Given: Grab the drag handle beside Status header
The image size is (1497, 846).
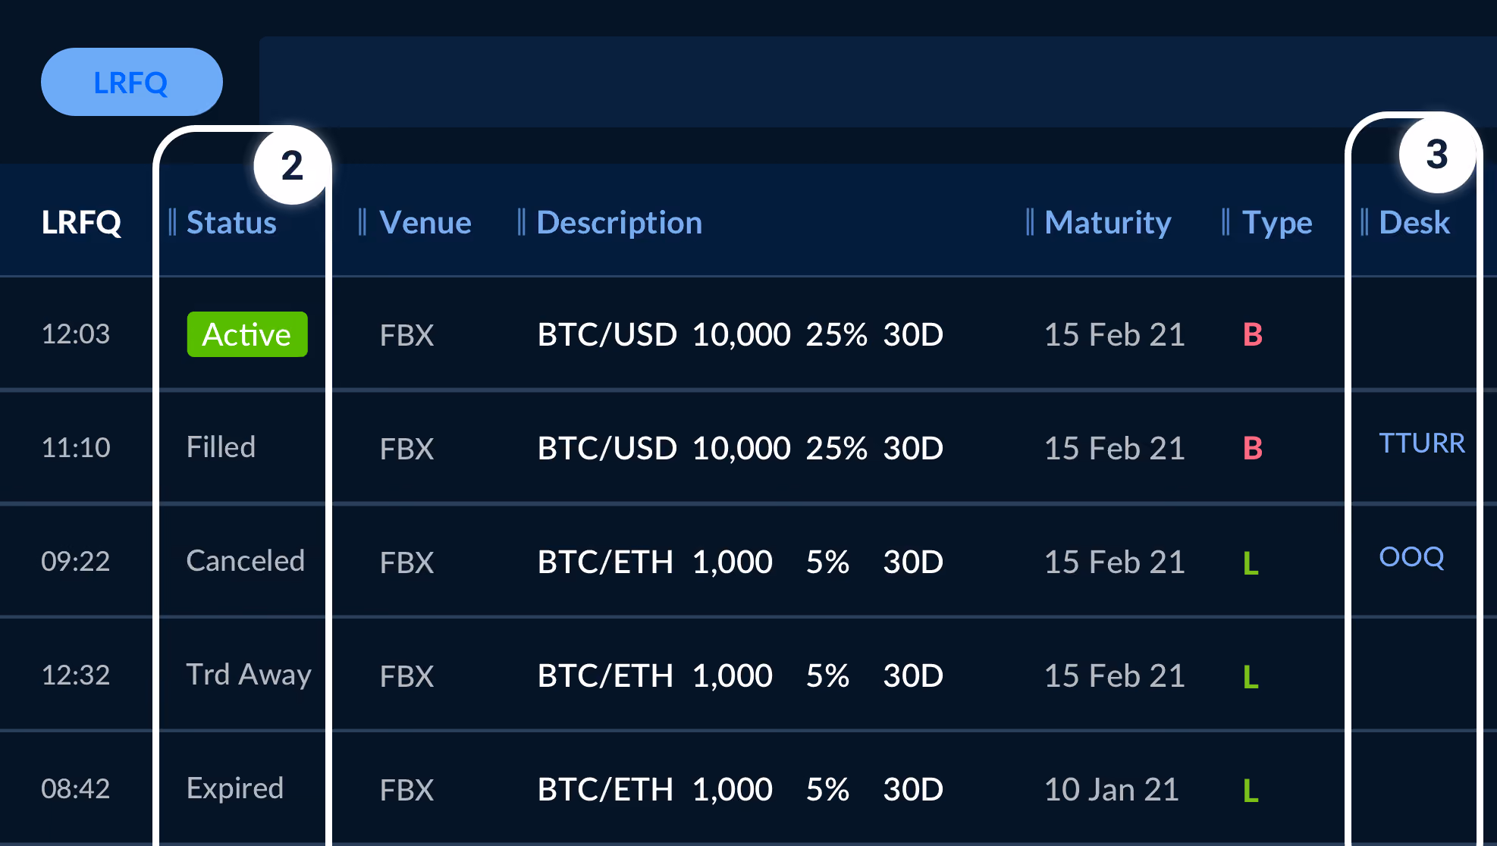Looking at the screenshot, I should coord(172,222).
